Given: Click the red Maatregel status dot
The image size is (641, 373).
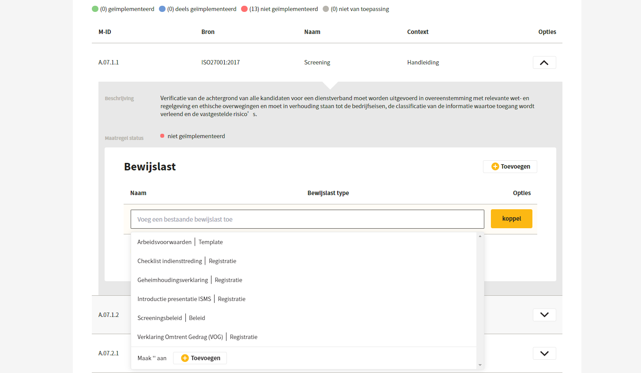Looking at the screenshot, I should click(162, 136).
